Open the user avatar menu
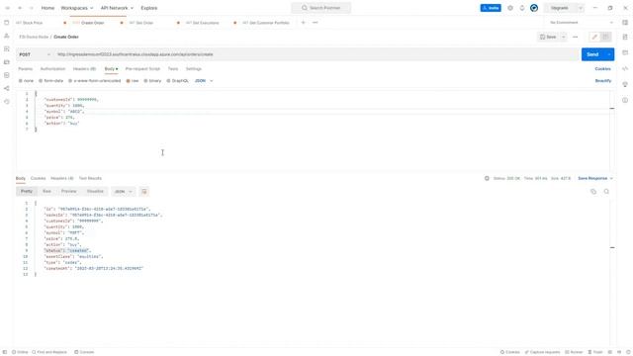This screenshot has height=356, width=633. [534, 8]
